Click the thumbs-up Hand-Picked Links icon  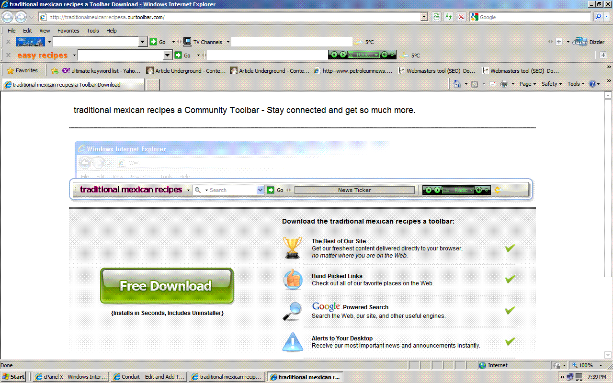(292, 279)
